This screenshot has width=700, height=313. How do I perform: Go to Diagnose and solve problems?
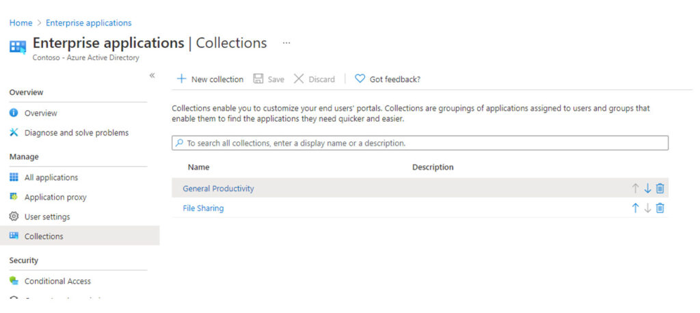coord(76,133)
